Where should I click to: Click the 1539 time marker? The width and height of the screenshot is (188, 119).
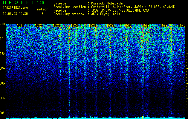[x=164, y=26]
